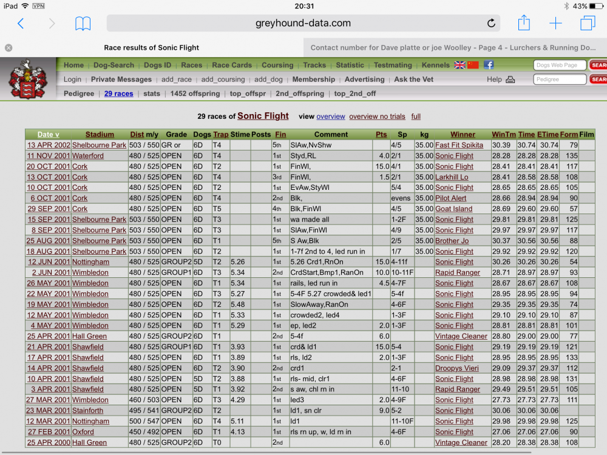The image size is (607, 455).
Task: Sort the table by WinTm header
Action: coord(504,135)
